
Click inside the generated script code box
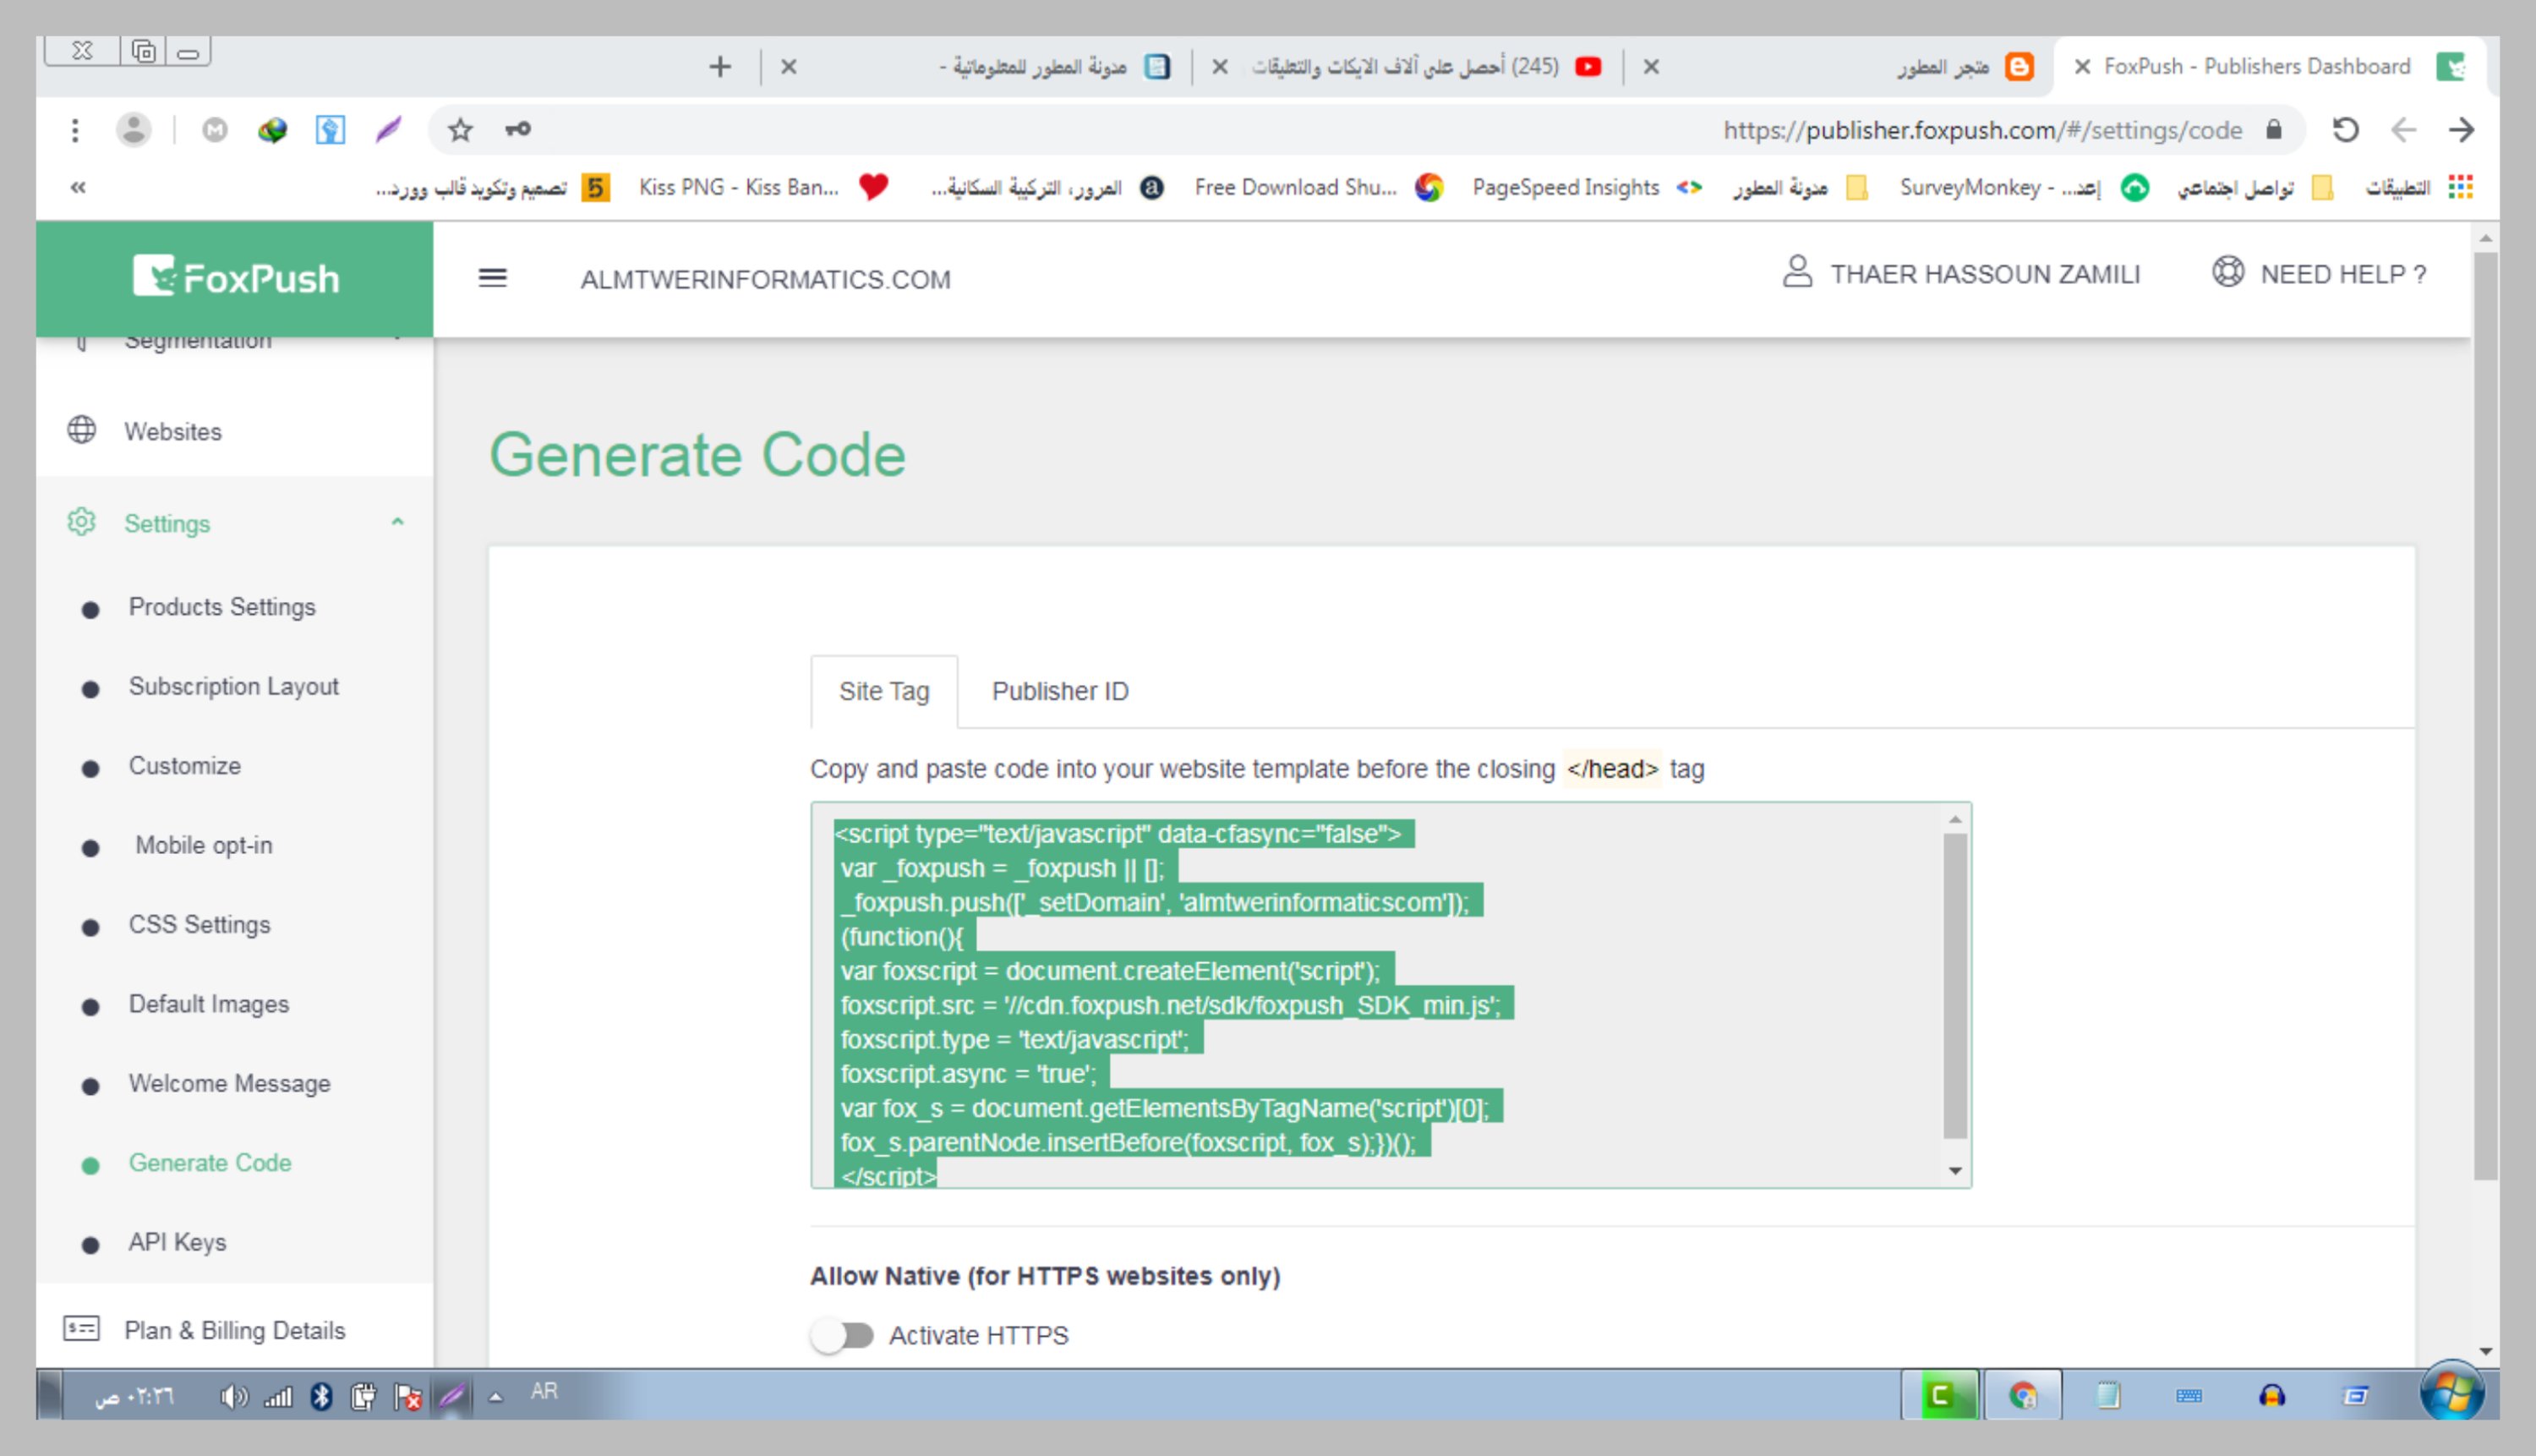(1391, 995)
